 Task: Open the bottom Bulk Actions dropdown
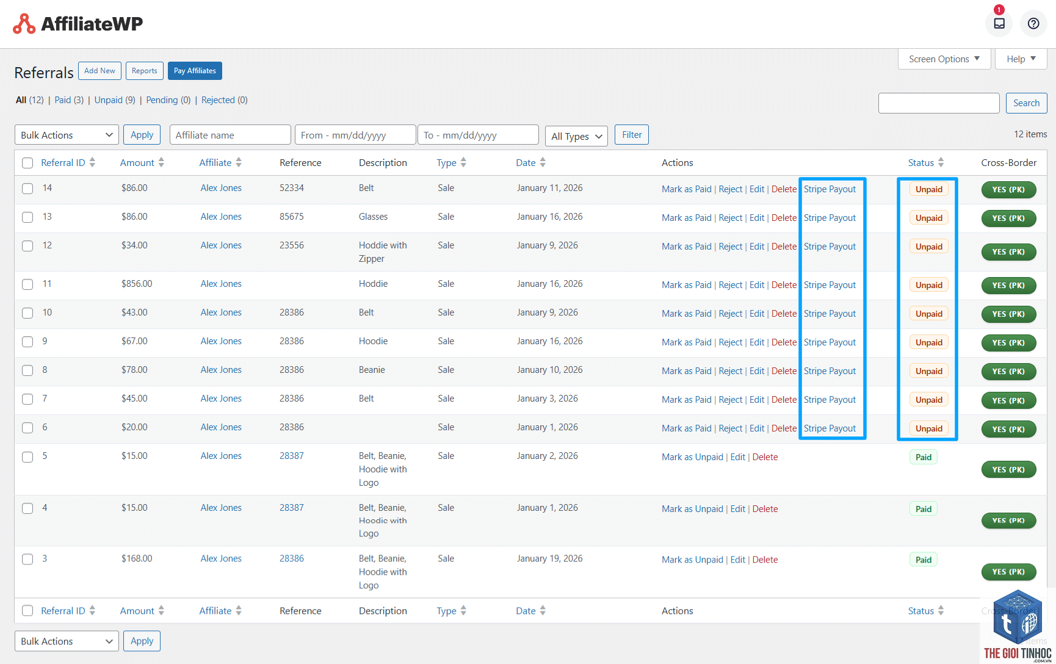pos(67,641)
